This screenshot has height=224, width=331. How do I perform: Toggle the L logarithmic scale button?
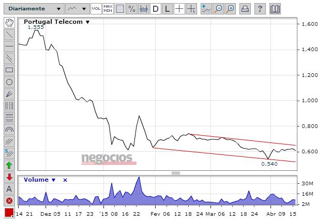pos(168,9)
